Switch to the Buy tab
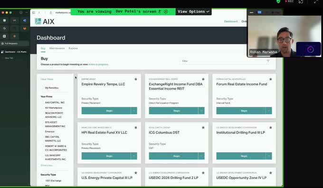323x188 pixels. pos(43,48)
